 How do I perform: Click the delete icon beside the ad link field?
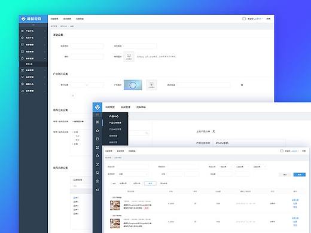(242, 85)
